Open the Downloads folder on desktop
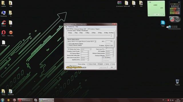Viewport: 183px width, 102px height. [11, 92]
